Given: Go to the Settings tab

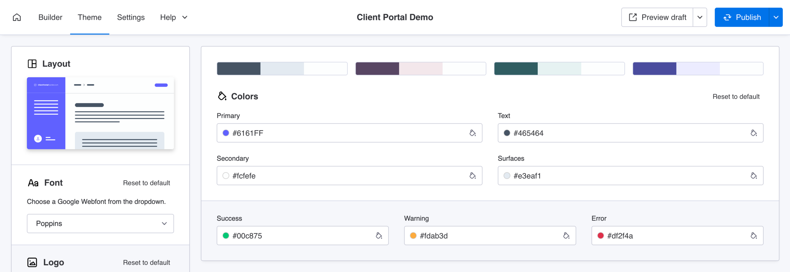Looking at the screenshot, I should click(131, 17).
